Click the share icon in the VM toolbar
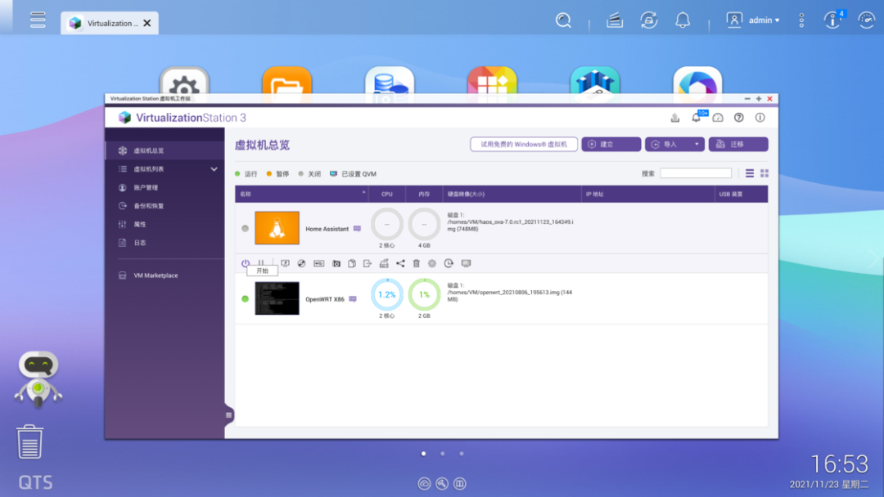This screenshot has height=497, width=884. coord(400,263)
